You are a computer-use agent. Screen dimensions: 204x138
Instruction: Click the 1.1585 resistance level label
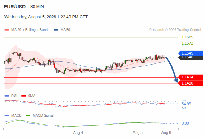click(x=187, y=37)
